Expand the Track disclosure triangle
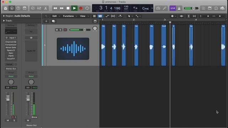The width and height of the screenshot is (228, 128). click(4, 21)
